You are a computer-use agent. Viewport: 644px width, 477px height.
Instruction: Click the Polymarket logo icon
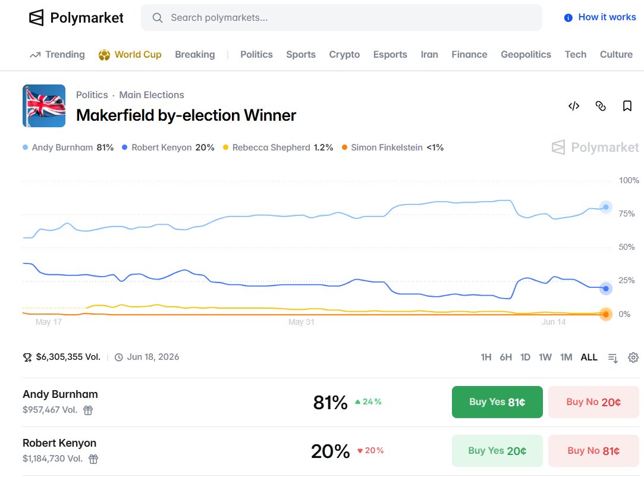click(36, 18)
